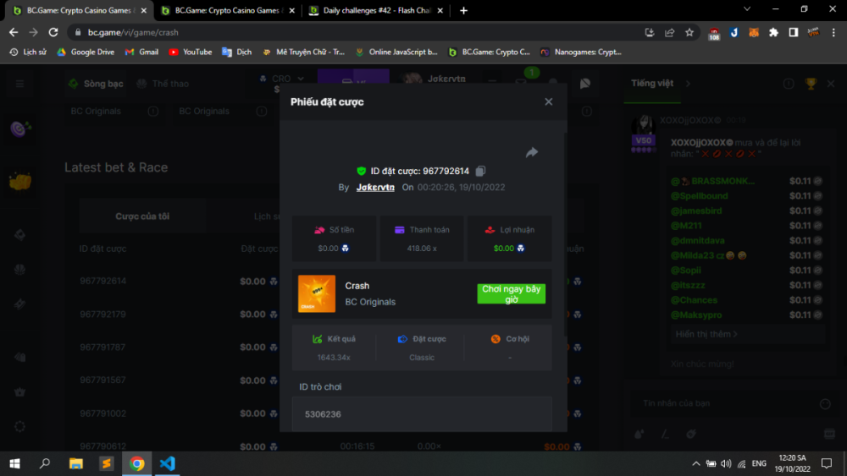Copy the bet ID 967792614
Image resolution: width=847 pixels, height=476 pixels.
pyautogui.click(x=481, y=171)
